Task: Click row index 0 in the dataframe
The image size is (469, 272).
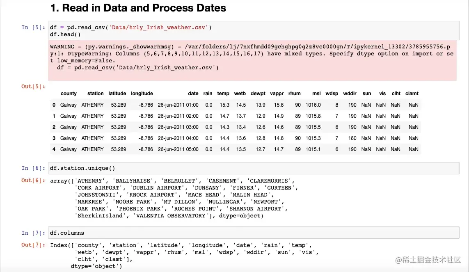Action: pyautogui.click(x=54, y=105)
